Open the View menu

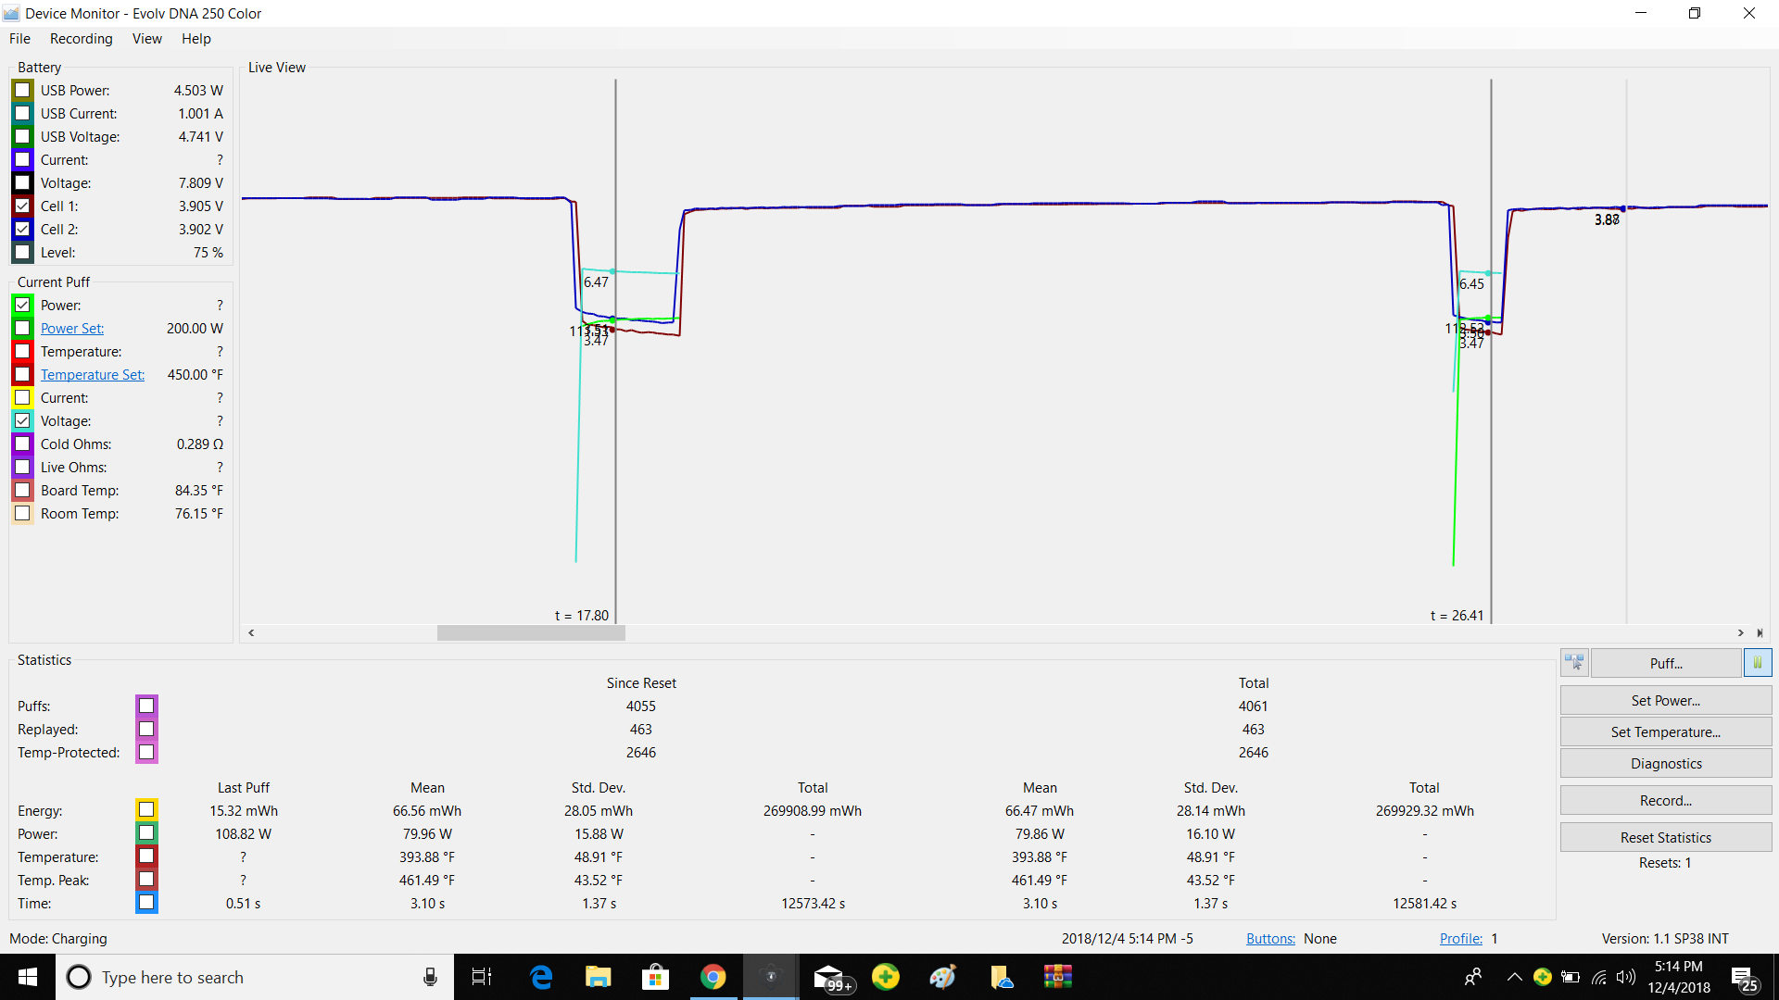[146, 39]
